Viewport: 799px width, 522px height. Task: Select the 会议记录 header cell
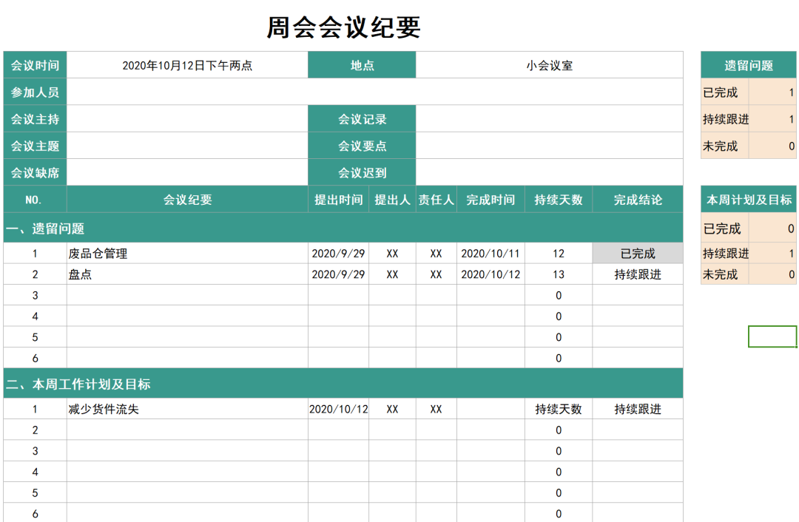362,119
